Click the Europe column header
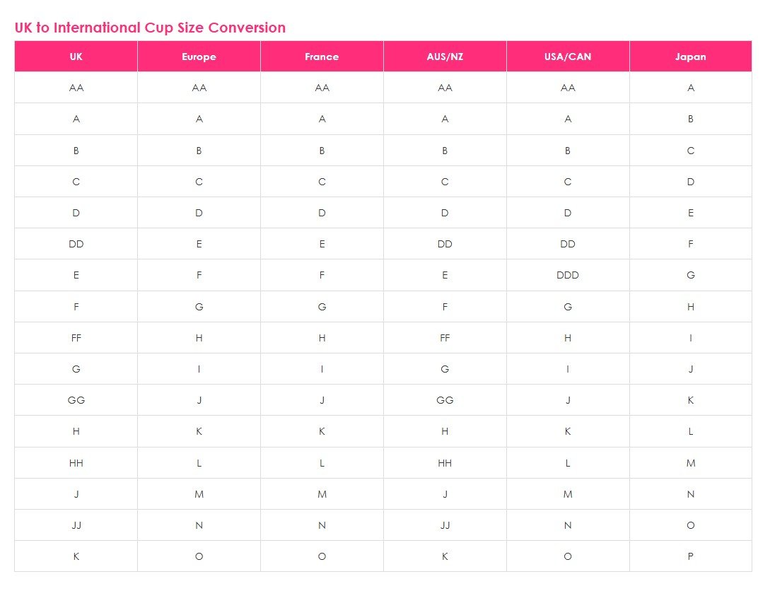This screenshot has height=591, width=770. click(199, 57)
